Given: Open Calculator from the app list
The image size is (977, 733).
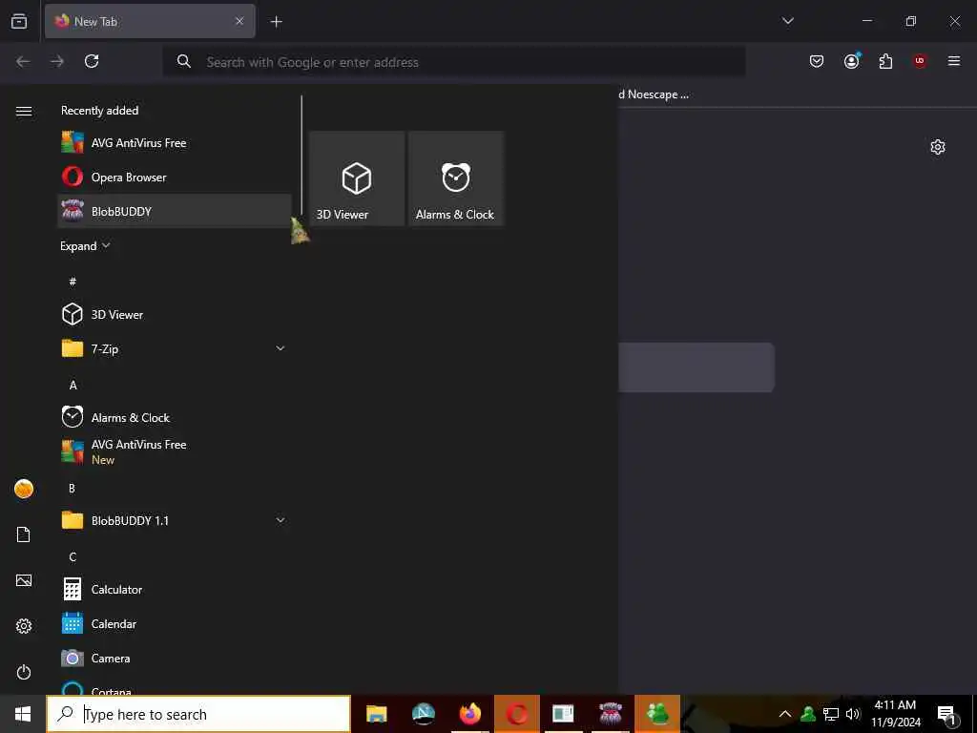Looking at the screenshot, I should [x=174, y=589].
